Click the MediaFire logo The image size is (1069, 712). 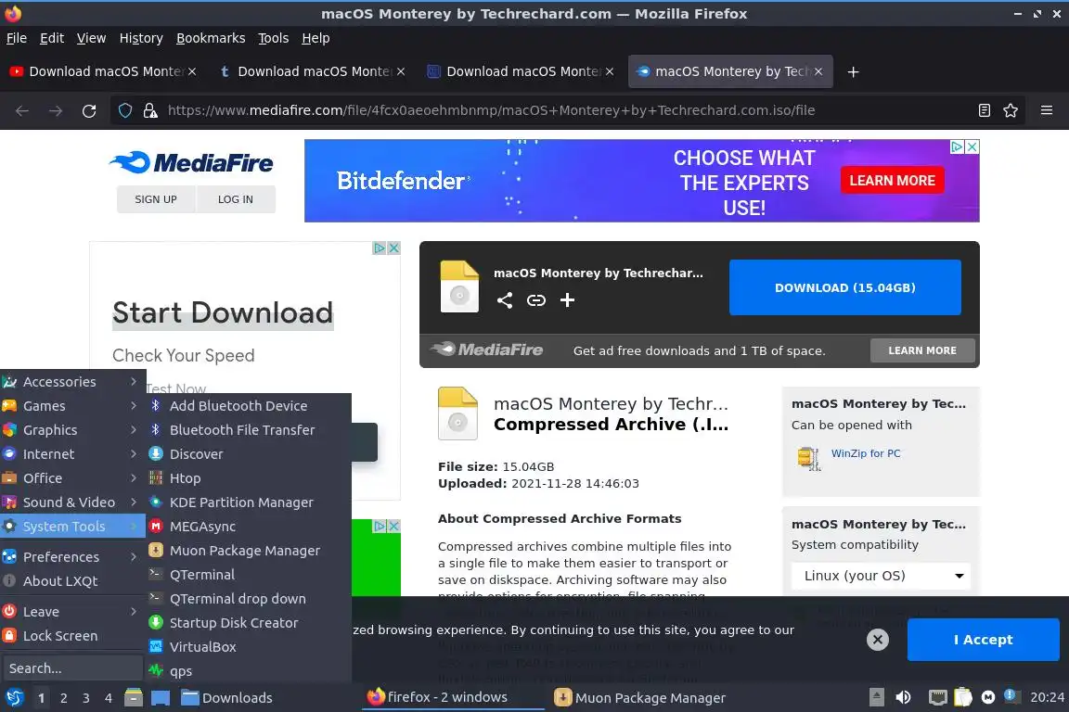click(191, 162)
